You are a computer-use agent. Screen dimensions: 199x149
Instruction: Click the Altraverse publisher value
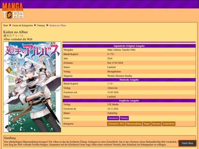coord(112,88)
